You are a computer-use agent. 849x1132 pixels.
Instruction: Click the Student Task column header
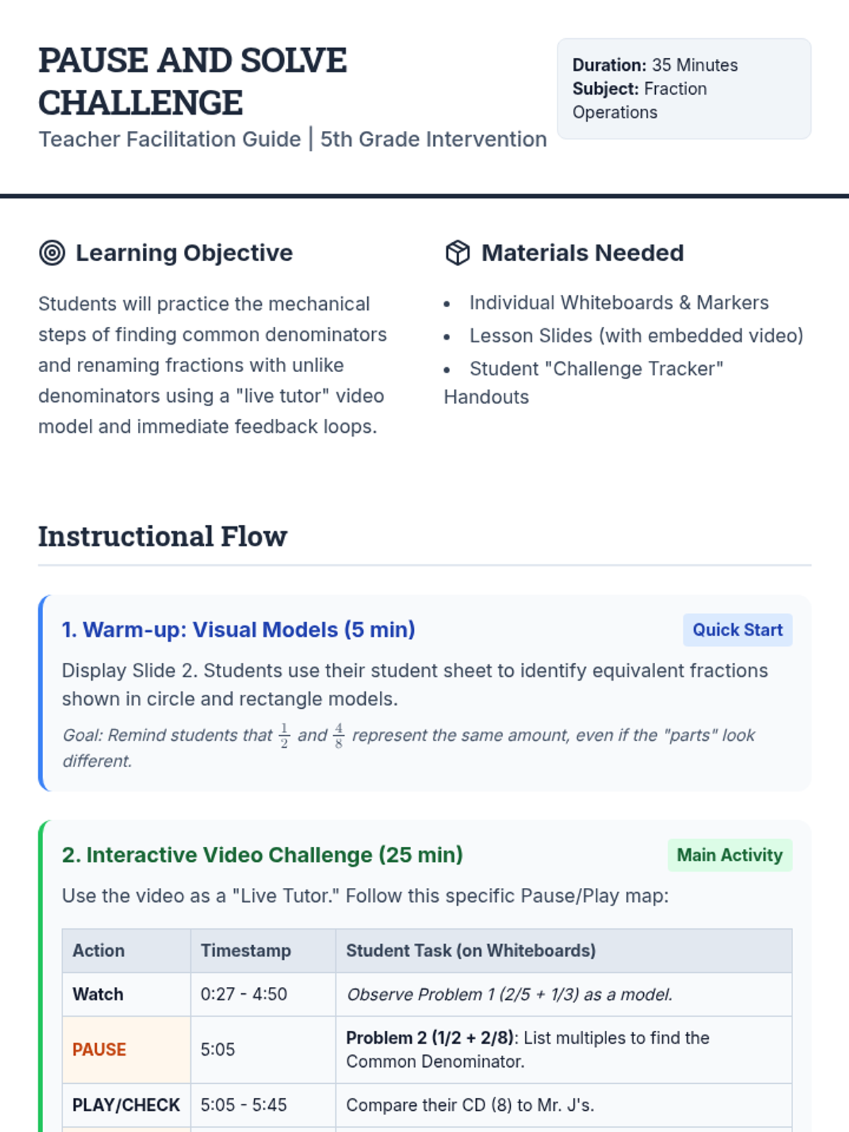pos(470,950)
